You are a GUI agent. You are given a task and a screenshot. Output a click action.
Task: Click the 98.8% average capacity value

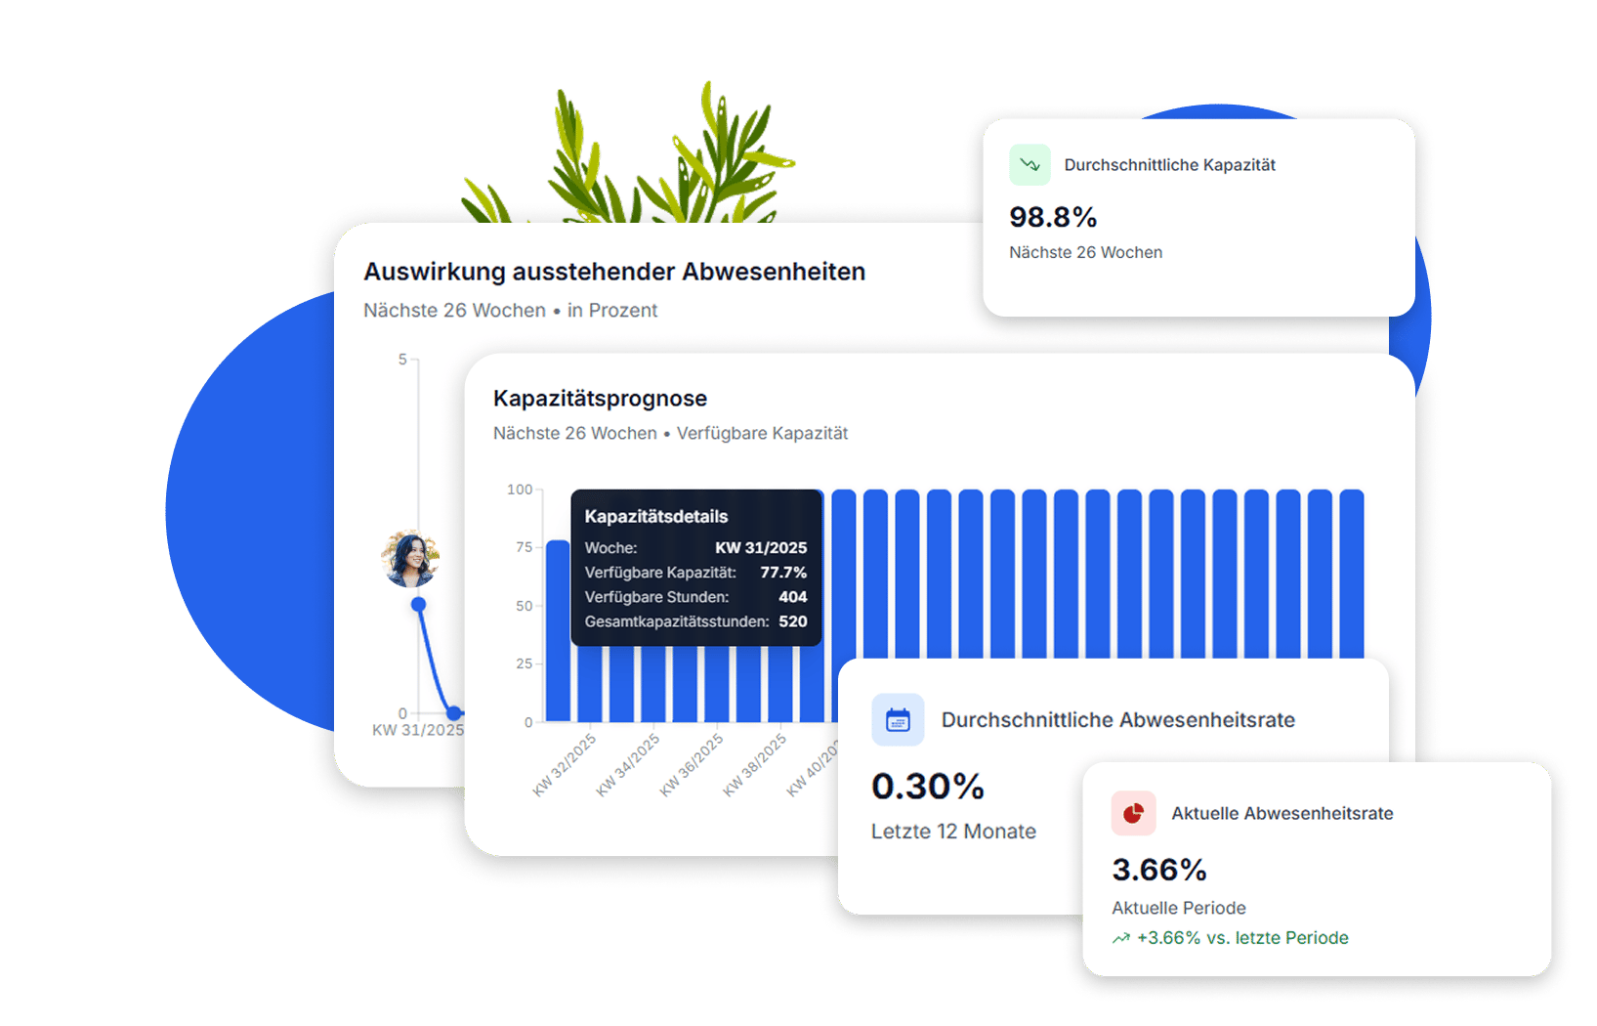coord(1053,217)
